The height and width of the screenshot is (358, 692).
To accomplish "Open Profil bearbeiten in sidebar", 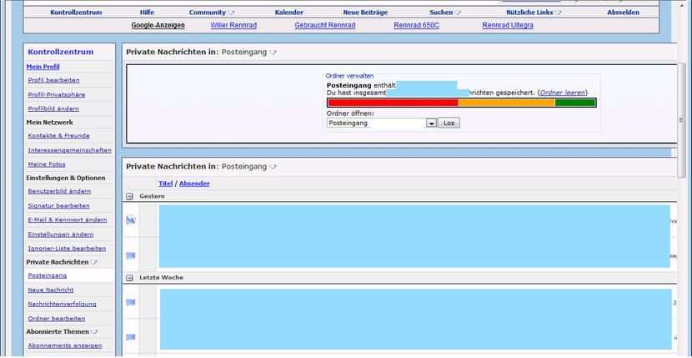I will click(x=53, y=80).
